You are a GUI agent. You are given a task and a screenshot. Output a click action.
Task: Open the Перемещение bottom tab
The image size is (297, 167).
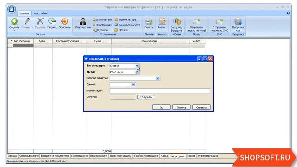click(79, 156)
